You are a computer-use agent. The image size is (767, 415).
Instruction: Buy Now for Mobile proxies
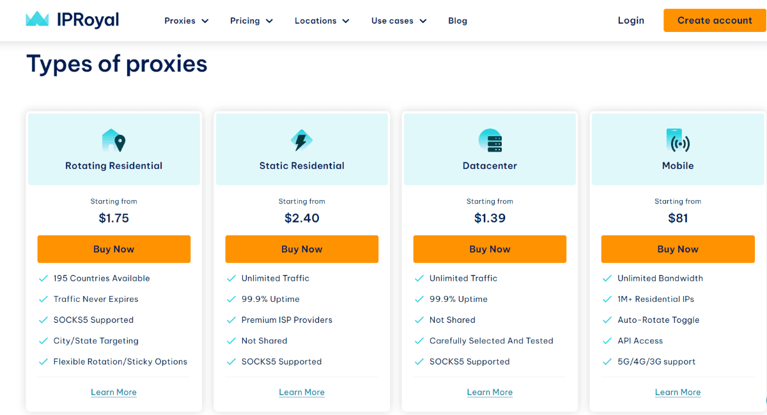point(678,249)
